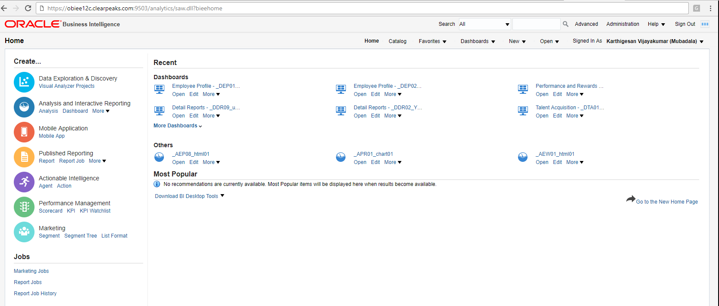Open the browser three-dot menu

710,8
